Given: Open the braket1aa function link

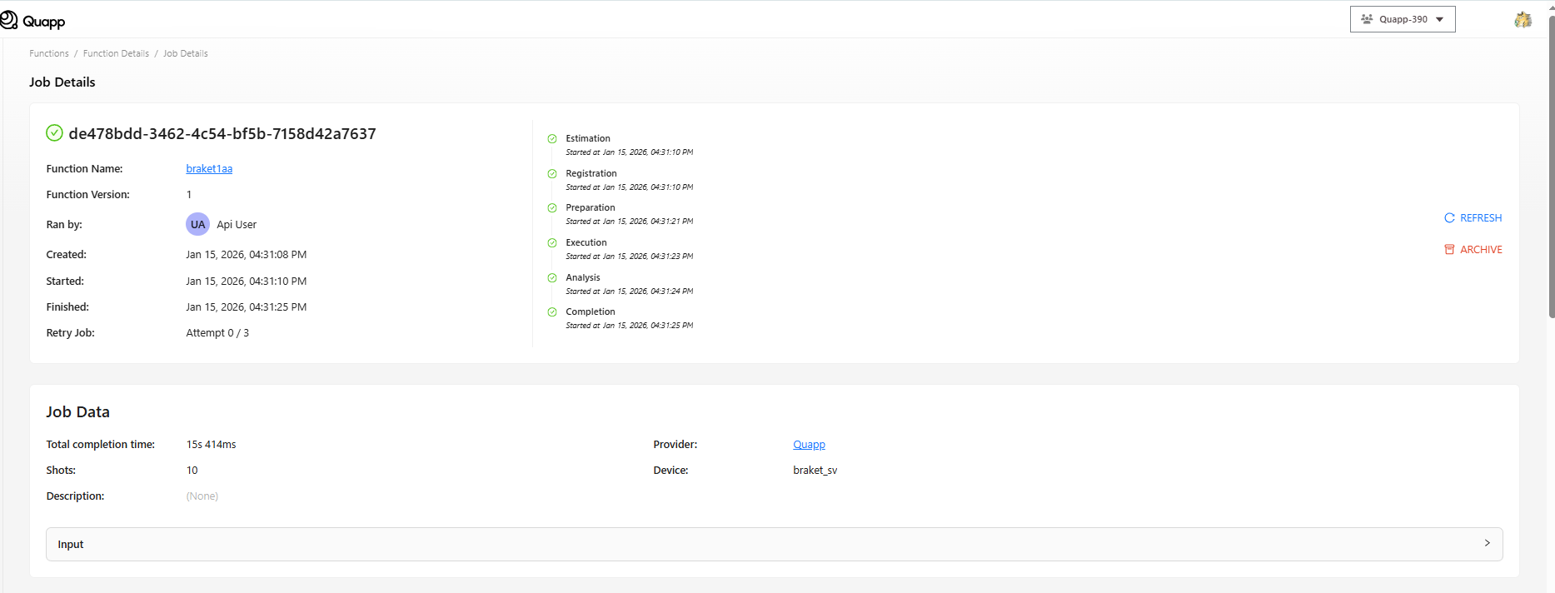Looking at the screenshot, I should [x=209, y=169].
